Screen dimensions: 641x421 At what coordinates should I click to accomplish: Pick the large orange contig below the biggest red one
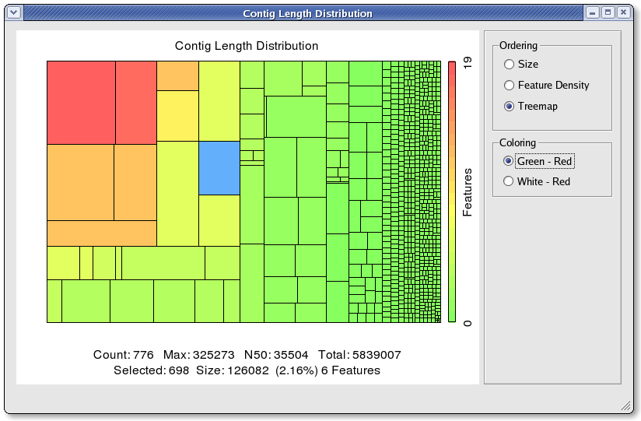[80, 182]
